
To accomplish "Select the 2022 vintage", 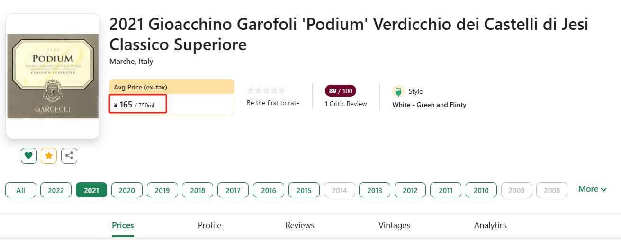I will (x=56, y=190).
